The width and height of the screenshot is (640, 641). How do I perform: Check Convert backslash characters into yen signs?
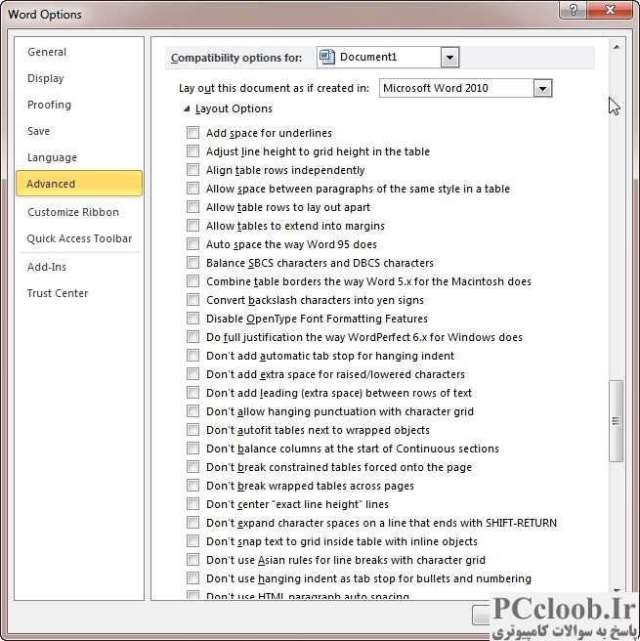pos(192,299)
